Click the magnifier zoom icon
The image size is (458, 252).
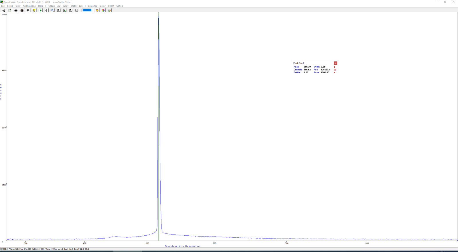[x=52, y=10]
